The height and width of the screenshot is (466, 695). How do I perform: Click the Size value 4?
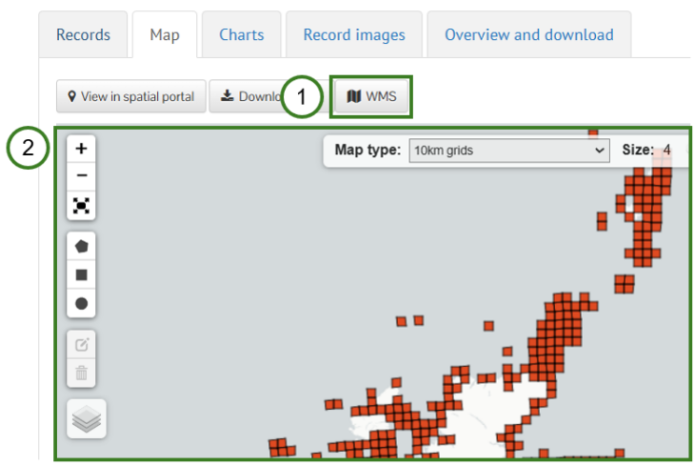tap(666, 150)
